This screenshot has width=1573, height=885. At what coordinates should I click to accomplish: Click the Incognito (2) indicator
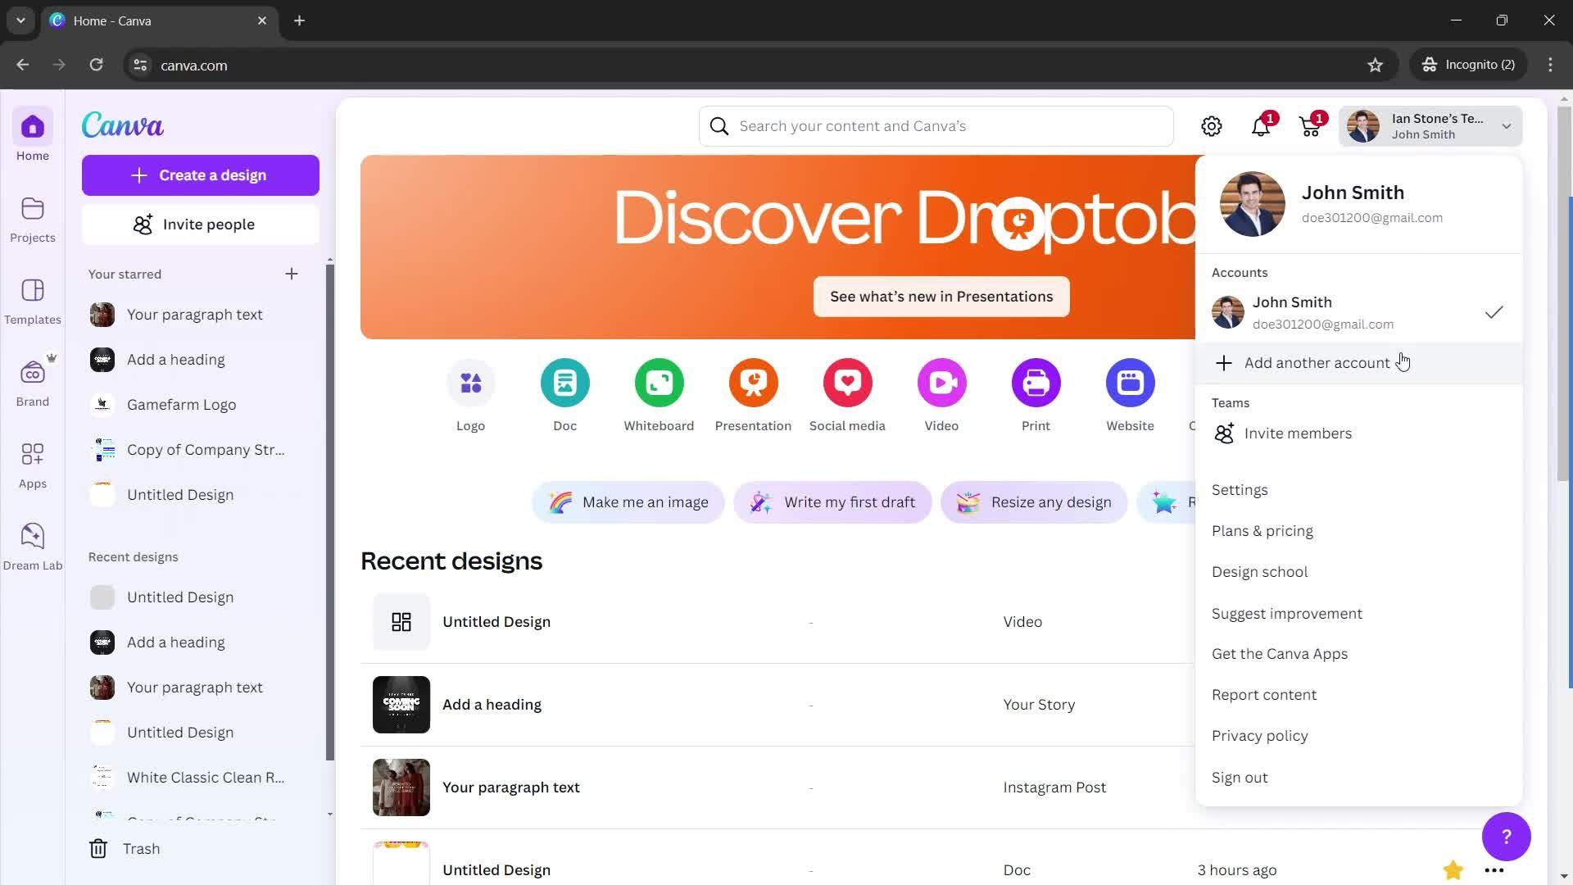coord(1469,65)
